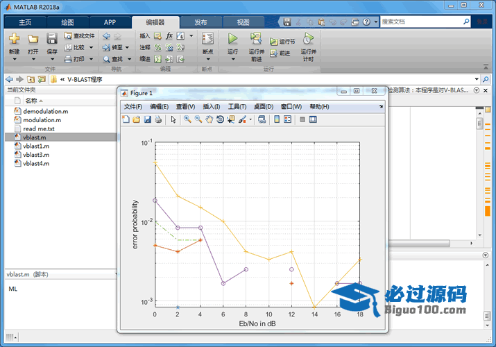Click the Zoom In tool in Figure toolbar
Viewport: 496px width, 347px height.
pyautogui.click(x=187, y=119)
